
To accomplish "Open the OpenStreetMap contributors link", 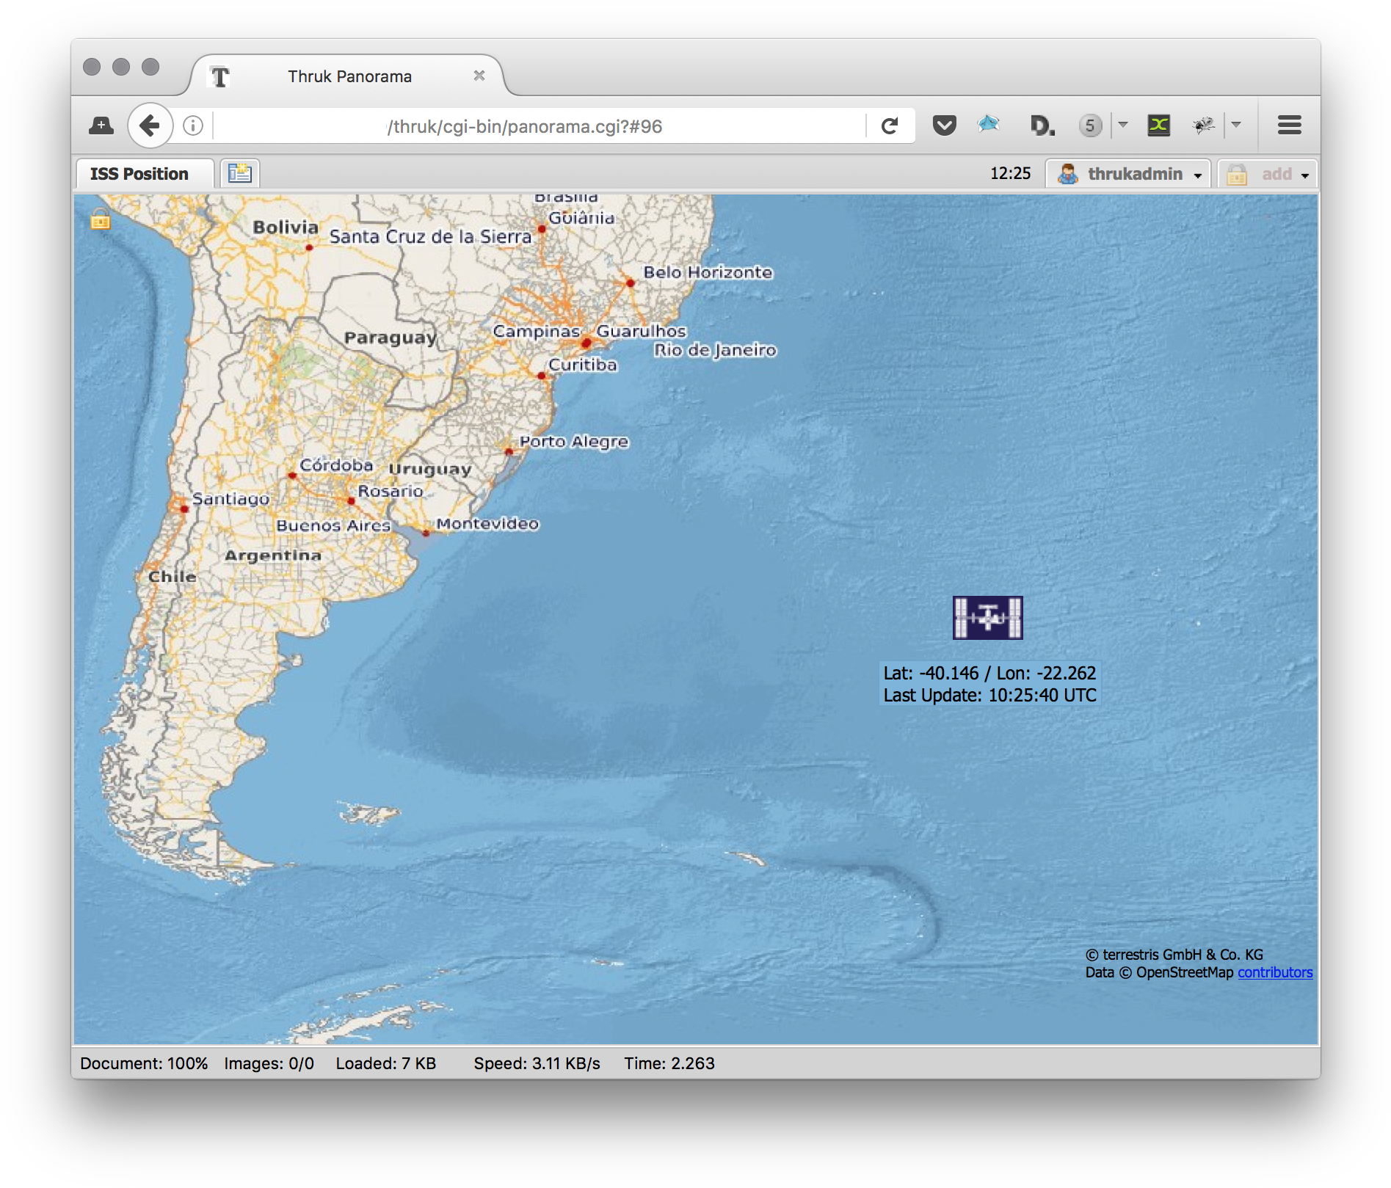I will (1274, 973).
